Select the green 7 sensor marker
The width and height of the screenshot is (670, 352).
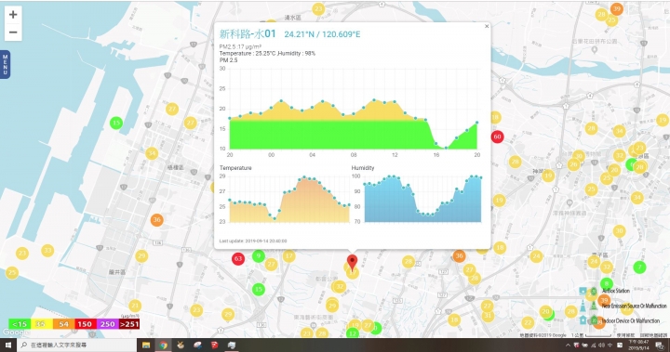(639, 267)
